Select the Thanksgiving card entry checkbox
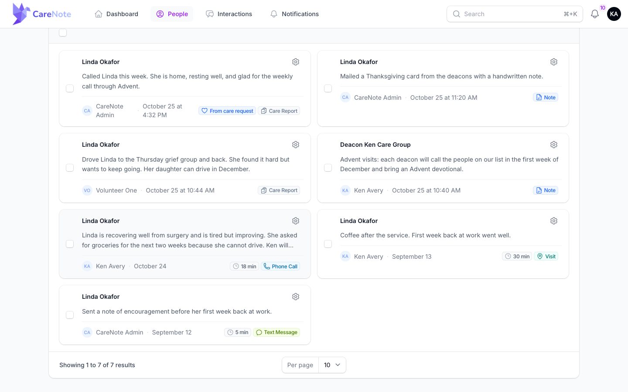Viewport: 628px width, 392px height. pyautogui.click(x=328, y=88)
